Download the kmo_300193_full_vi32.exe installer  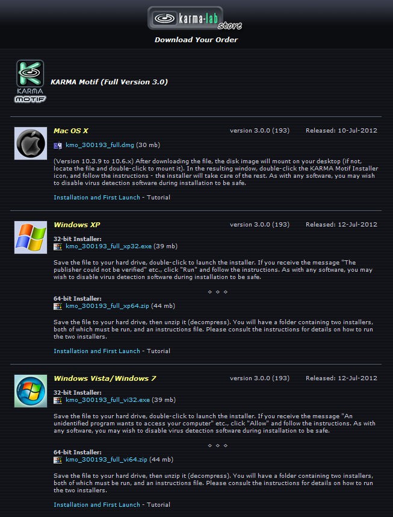(108, 400)
